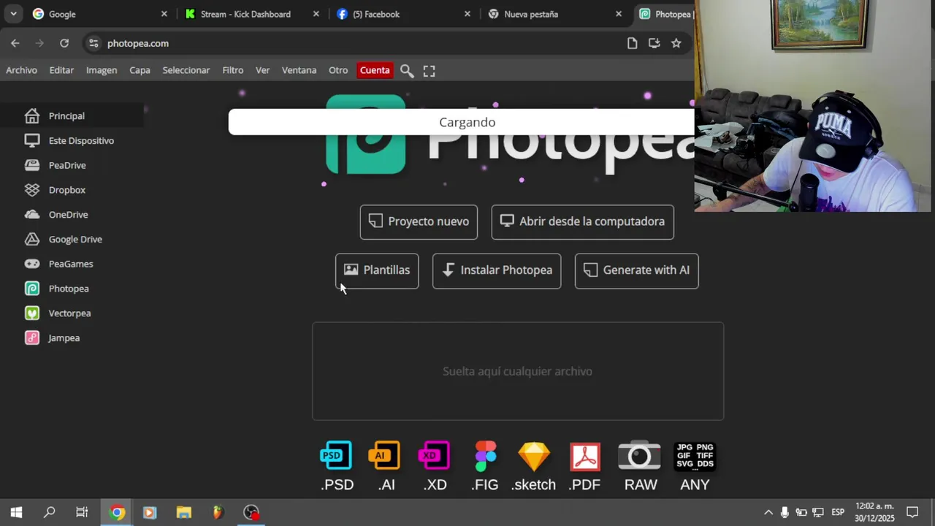Open Plantillas templates button
The image size is (935, 526).
377,271
